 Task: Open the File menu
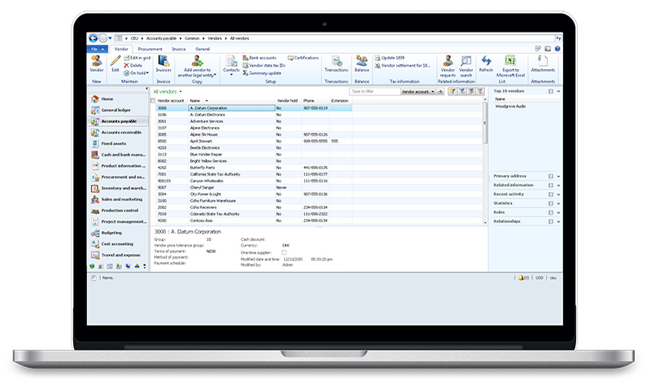[97, 49]
